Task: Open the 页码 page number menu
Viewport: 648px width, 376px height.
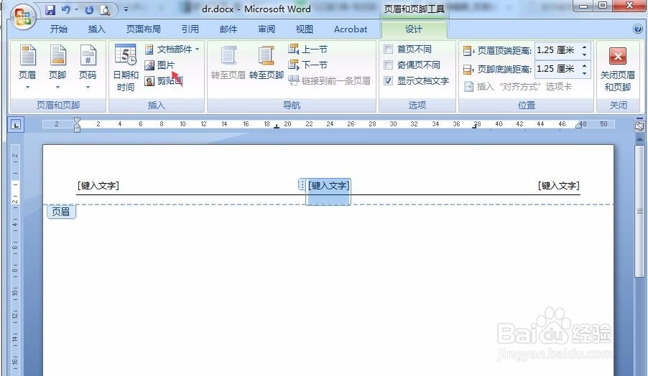Action: pyautogui.click(x=88, y=67)
